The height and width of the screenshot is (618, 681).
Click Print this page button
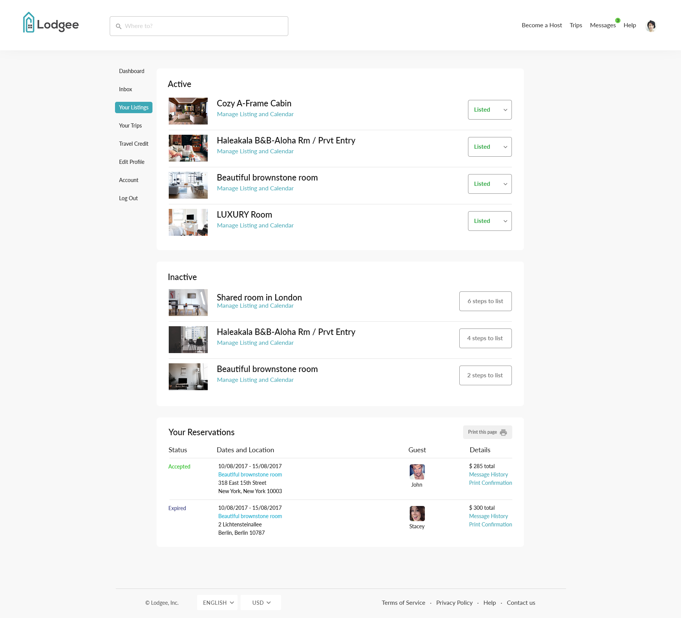487,432
